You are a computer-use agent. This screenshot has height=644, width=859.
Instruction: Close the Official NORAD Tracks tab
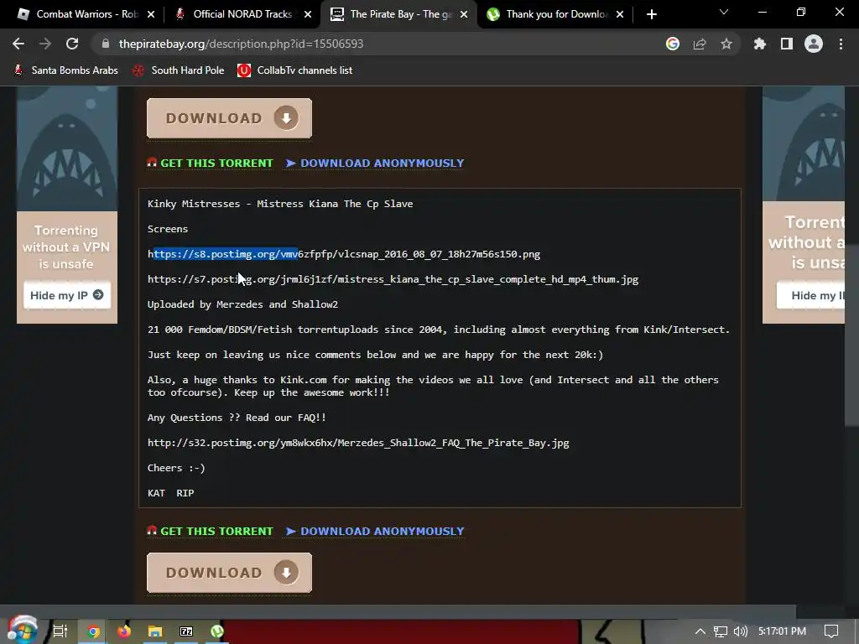click(308, 14)
